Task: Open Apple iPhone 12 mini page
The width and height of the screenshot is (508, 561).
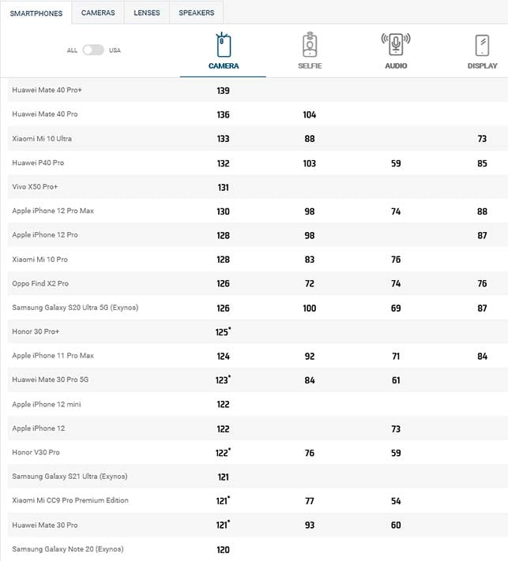Action: (x=46, y=404)
